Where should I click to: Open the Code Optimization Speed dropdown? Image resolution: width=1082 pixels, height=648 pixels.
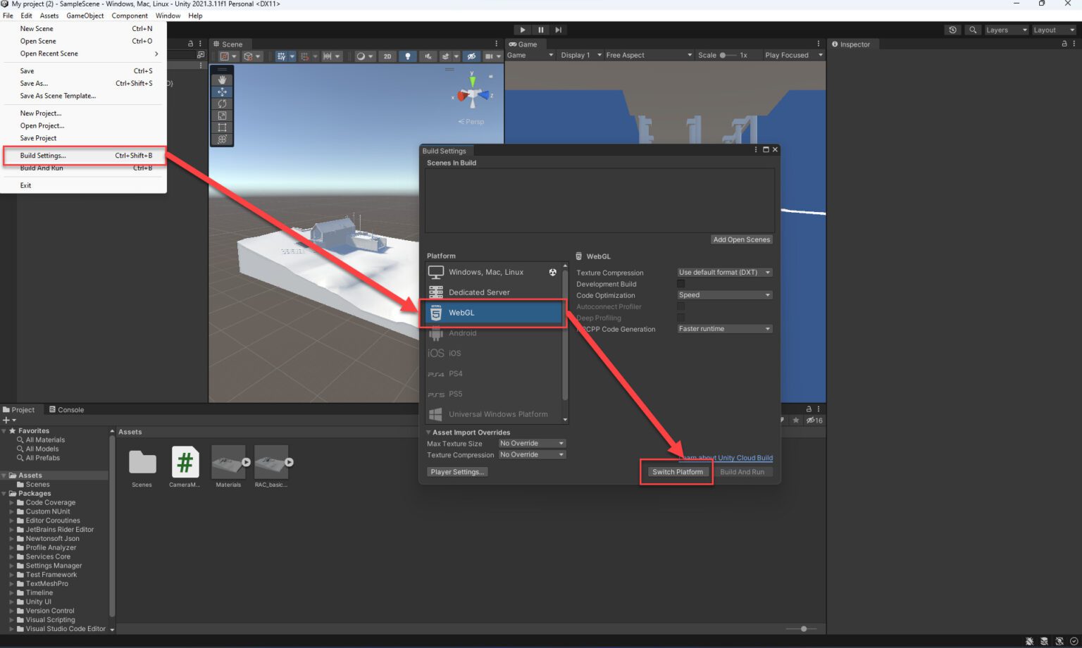click(724, 294)
